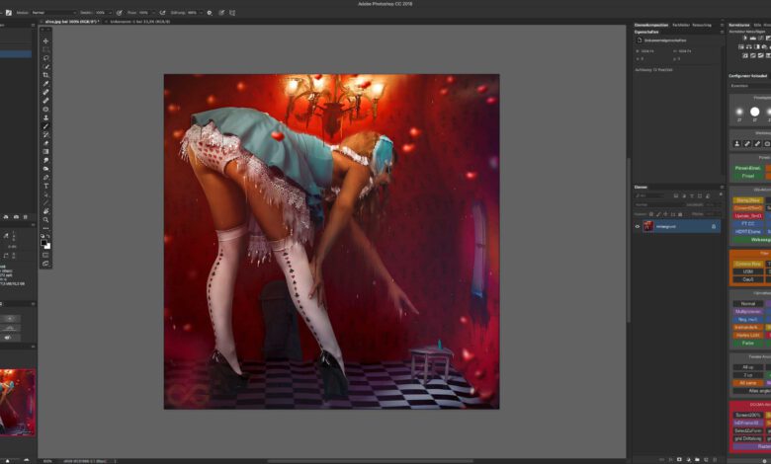Select the Horizontal Type tool
771x464 pixels.
click(45, 186)
